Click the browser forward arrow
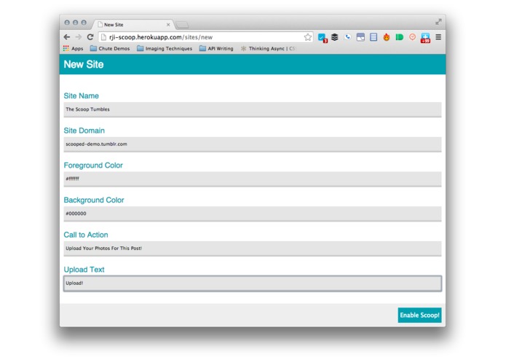The image size is (506, 360). coord(79,37)
